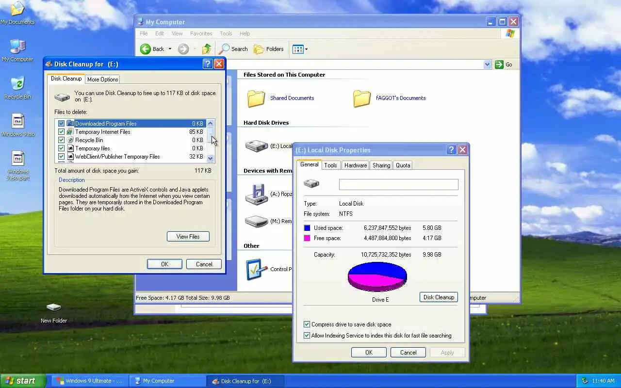The width and height of the screenshot is (621, 388).
Task: Switch to the Quota tab
Action: click(403, 165)
